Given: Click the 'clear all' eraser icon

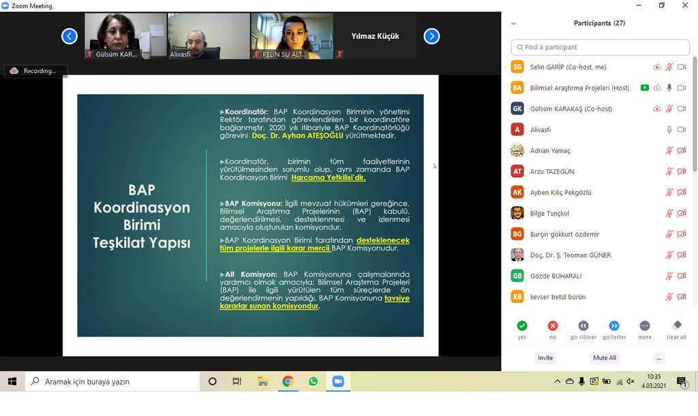Looking at the screenshot, I should click(x=676, y=326).
